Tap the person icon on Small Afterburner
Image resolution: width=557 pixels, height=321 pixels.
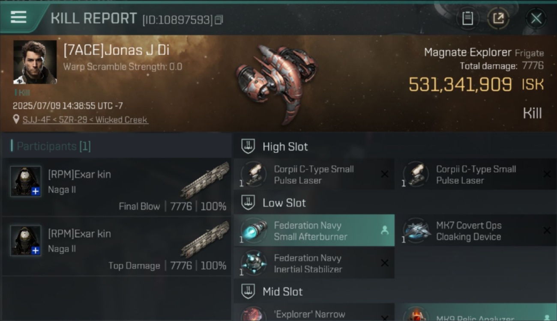pyautogui.click(x=385, y=230)
